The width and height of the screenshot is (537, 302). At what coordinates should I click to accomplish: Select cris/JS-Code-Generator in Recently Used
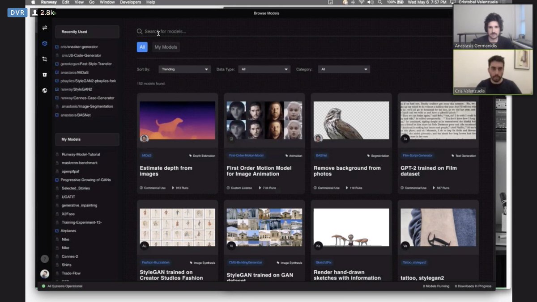pyautogui.click(x=81, y=55)
